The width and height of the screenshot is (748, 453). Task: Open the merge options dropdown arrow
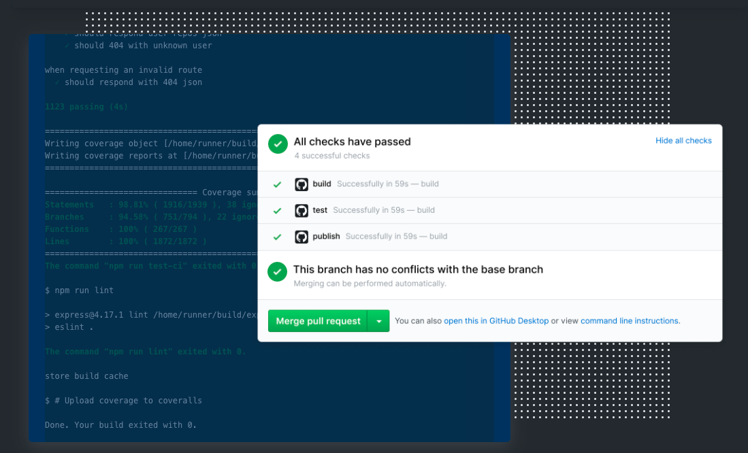pyautogui.click(x=378, y=321)
